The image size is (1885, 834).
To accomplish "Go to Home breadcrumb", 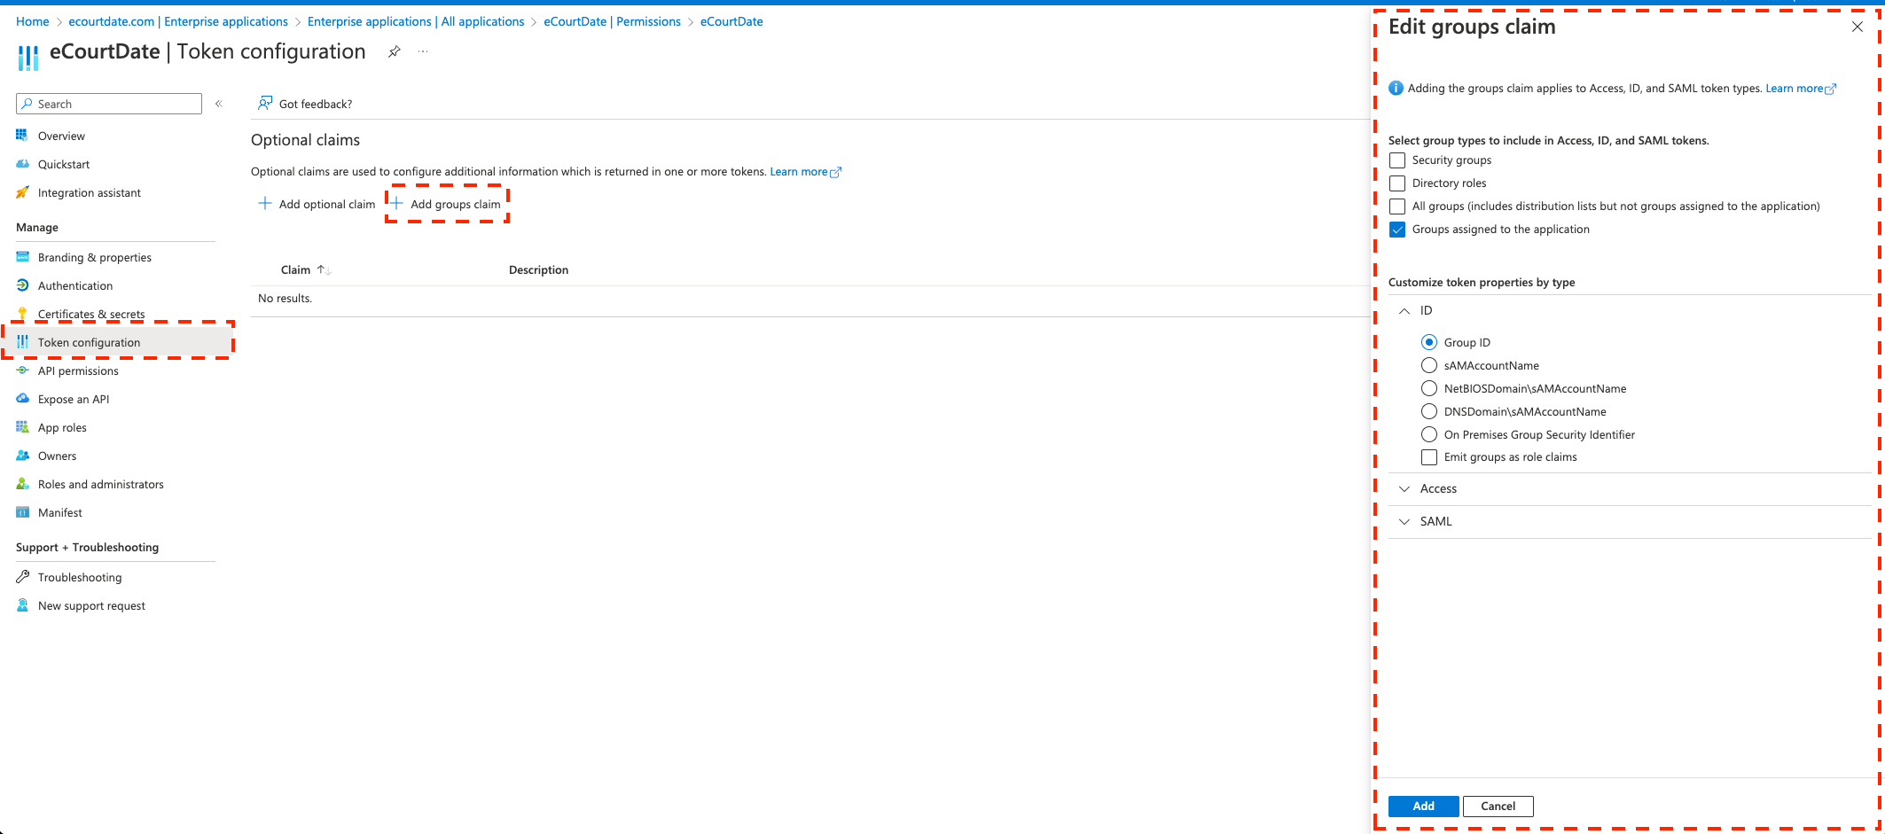I will 33,21.
